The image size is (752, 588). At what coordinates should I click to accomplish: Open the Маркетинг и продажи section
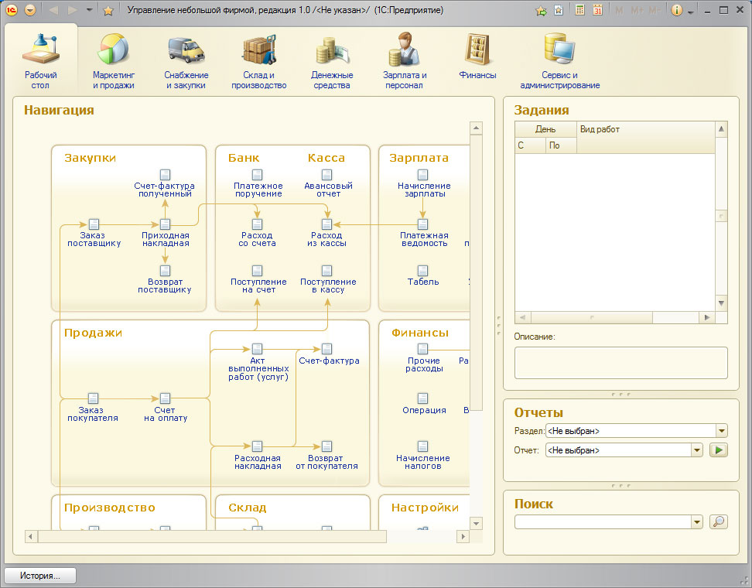pos(114,60)
